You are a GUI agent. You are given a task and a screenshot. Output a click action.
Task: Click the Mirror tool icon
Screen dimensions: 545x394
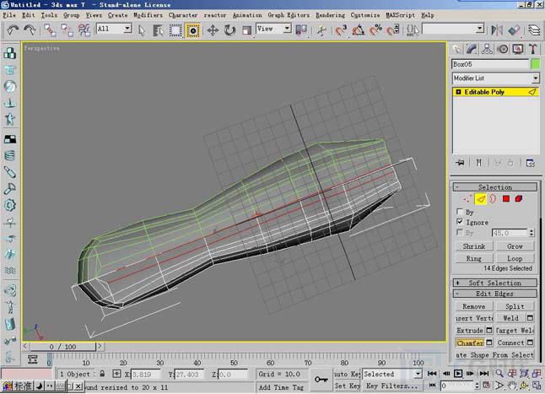pos(497,30)
